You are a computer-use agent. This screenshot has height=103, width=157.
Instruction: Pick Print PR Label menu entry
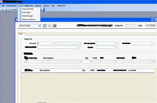[x=27, y=16]
